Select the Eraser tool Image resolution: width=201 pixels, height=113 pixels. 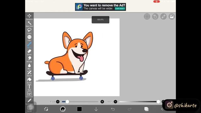tap(29, 52)
